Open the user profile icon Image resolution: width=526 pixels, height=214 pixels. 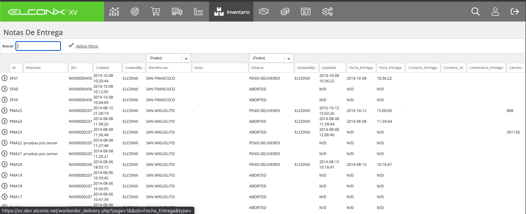pos(496,12)
